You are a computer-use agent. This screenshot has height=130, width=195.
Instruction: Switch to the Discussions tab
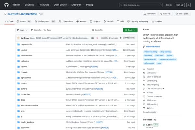tap(66, 21)
